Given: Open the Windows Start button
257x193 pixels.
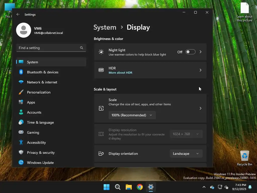Looking at the screenshot, I should click(x=106, y=187).
